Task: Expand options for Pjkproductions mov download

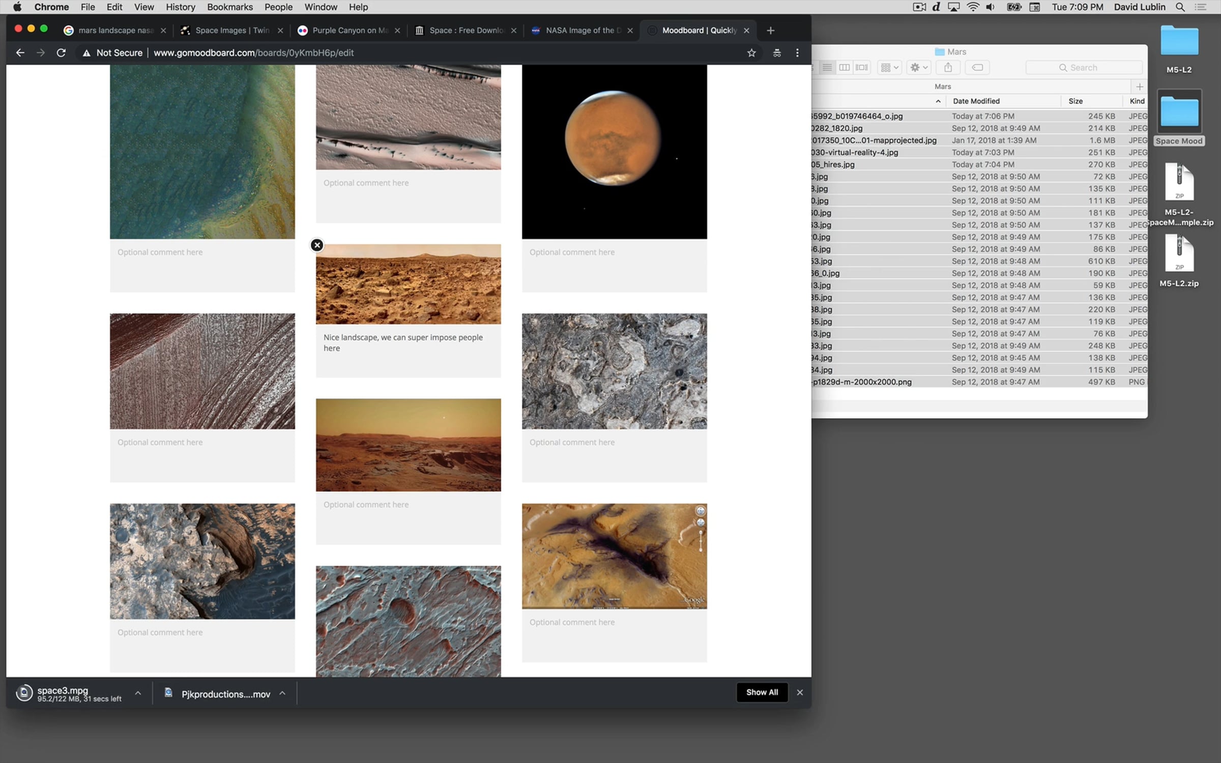Action: coord(282,693)
